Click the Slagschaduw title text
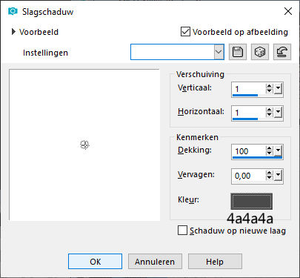The height and width of the screenshot is (278, 300). pyautogui.click(x=47, y=12)
